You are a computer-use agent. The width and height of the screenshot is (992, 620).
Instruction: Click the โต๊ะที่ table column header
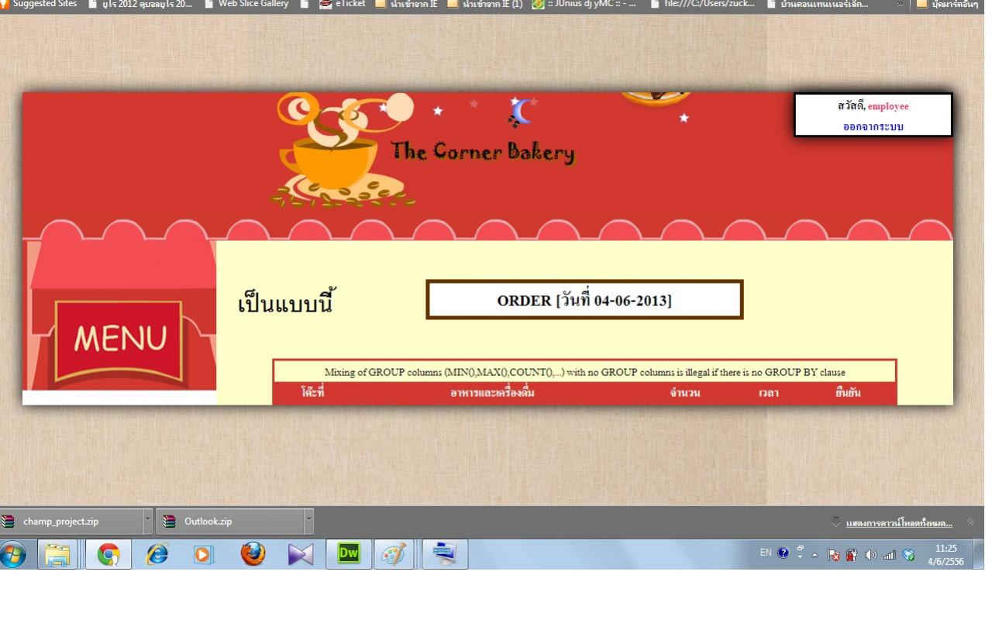coord(312,393)
